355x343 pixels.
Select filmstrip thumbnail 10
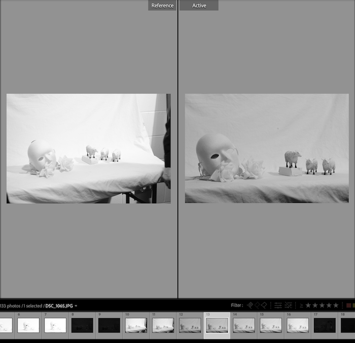tap(136, 325)
